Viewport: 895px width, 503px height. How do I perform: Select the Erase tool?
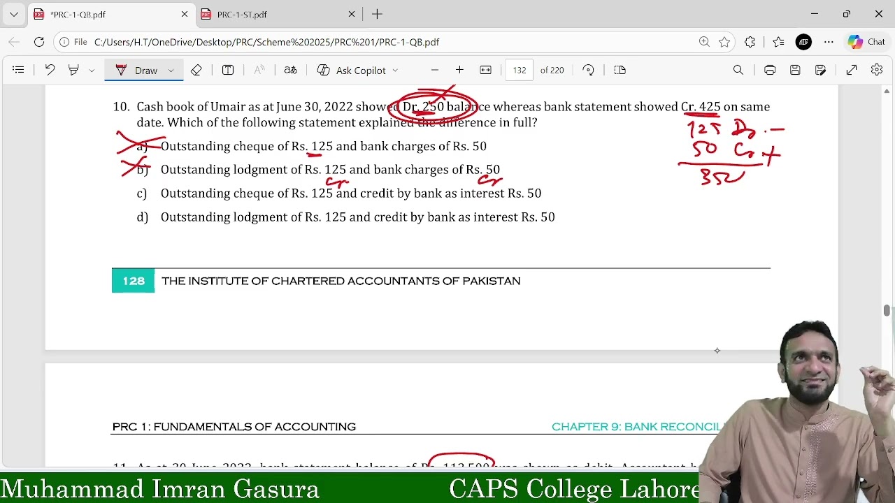(196, 70)
